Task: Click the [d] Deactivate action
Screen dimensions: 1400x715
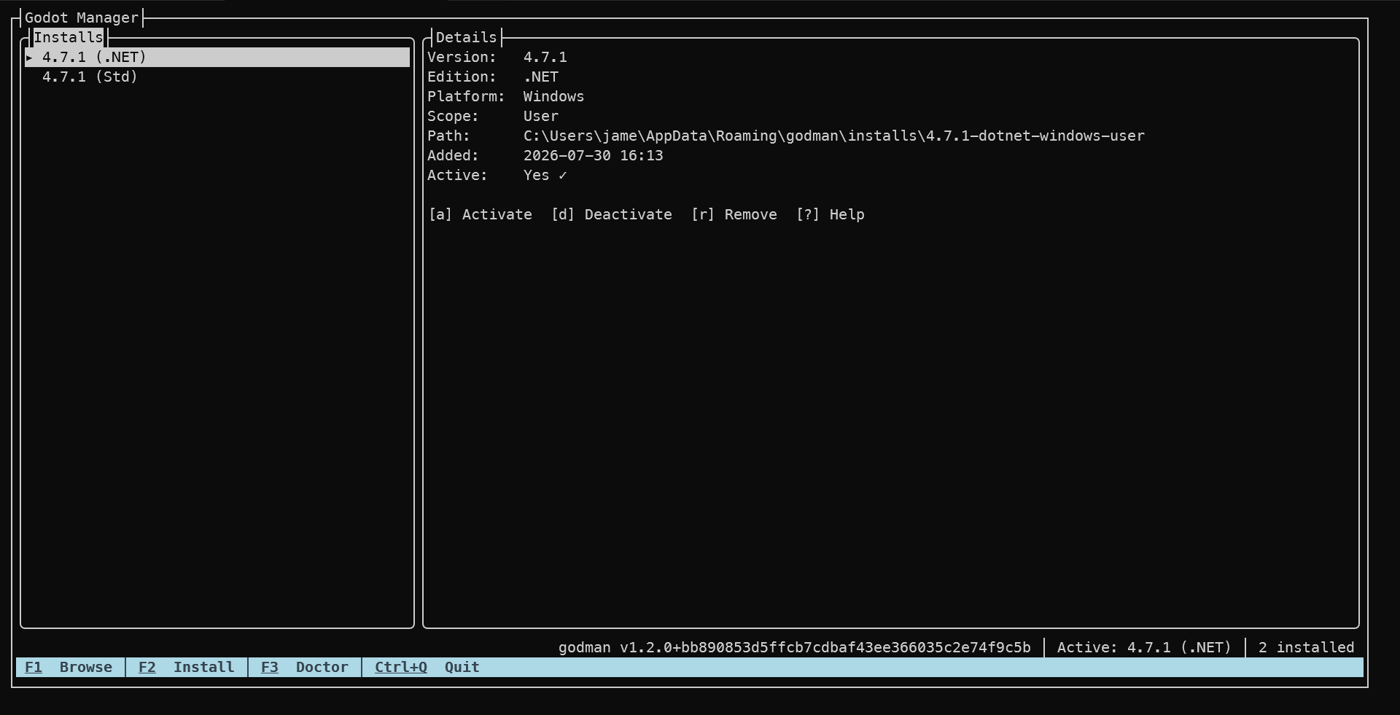Action: pyautogui.click(x=612, y=214)
